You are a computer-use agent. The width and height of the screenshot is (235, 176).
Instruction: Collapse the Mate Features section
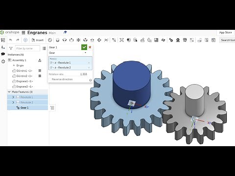click(x=9, y=92)
